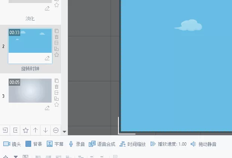Open more scene options via the ellipsis icon
Image resolution: width=232 pixels, height=158 pixels.
tap(56, 130)
